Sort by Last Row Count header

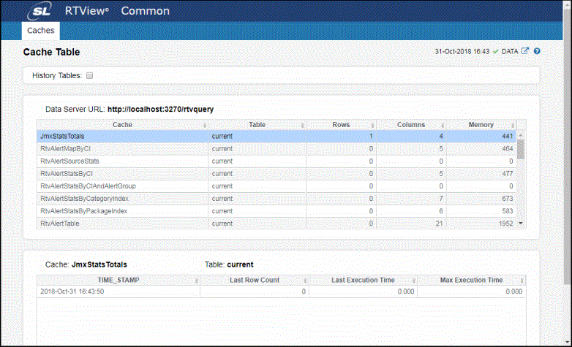click(x=252, y=281)
